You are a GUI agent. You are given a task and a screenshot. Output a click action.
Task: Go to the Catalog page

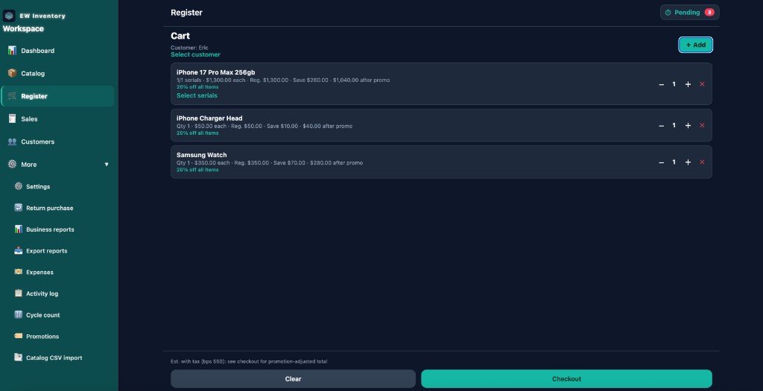coord(58,74)
